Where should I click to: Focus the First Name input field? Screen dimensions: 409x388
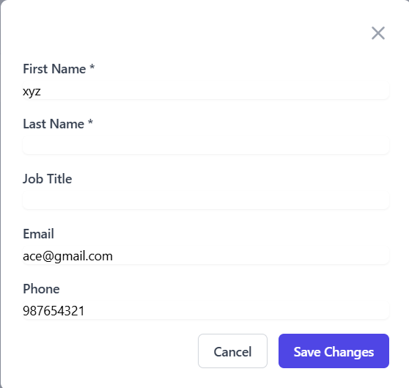pyautogui.click(x=206, y=91)
